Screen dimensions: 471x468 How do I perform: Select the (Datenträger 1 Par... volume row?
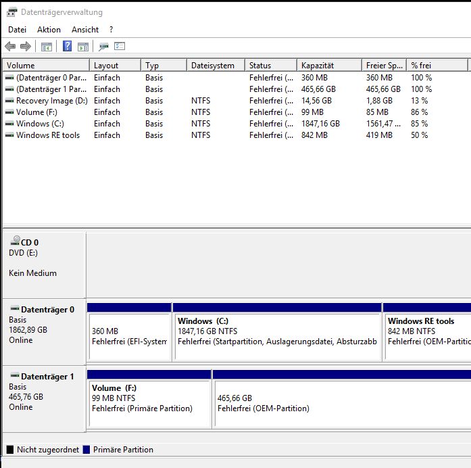click(x=235, y=89)
